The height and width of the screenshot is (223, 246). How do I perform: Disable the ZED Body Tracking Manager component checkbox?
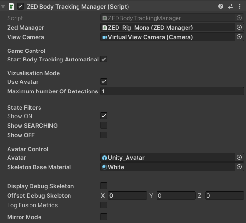pos(20,7)
